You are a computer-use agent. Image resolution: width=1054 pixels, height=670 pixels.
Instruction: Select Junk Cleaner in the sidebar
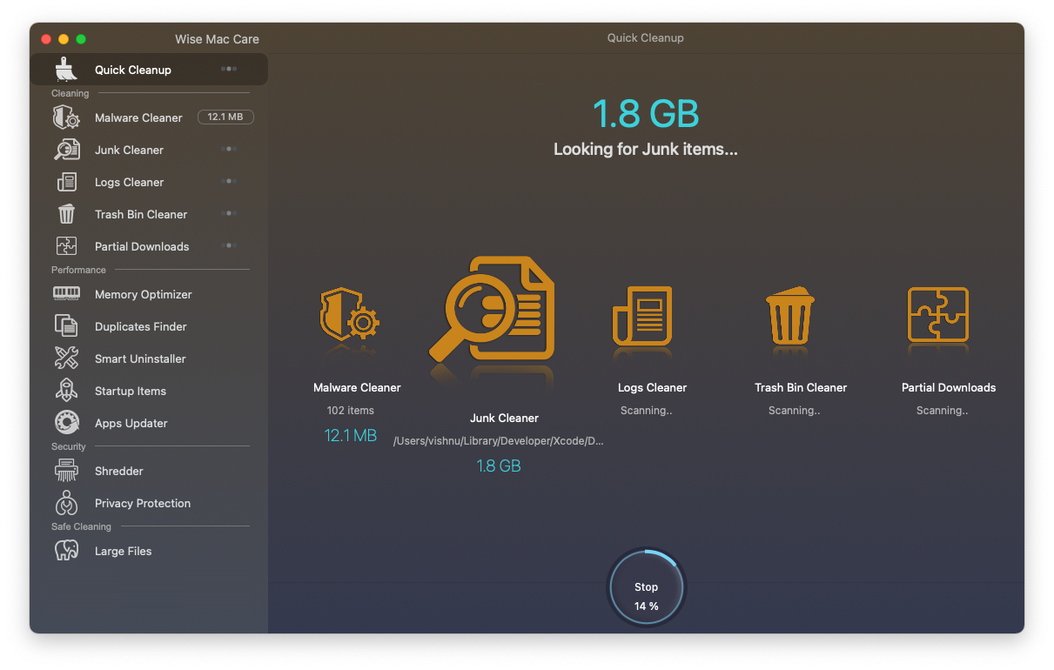tap(149, 150)
